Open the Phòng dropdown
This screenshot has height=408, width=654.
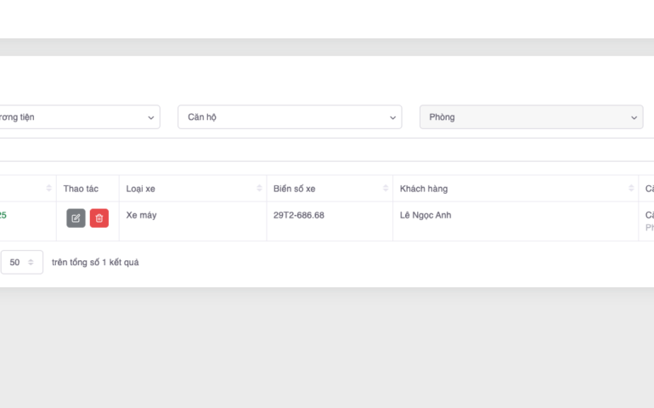[531, 117]
